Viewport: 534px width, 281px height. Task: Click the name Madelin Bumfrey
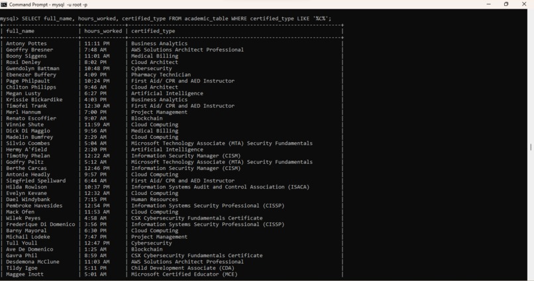[29, 137]
